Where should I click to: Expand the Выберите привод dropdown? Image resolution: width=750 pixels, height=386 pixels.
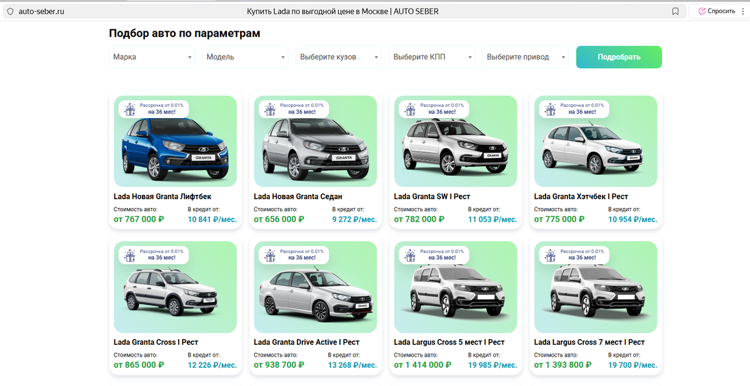coord(526,57)
